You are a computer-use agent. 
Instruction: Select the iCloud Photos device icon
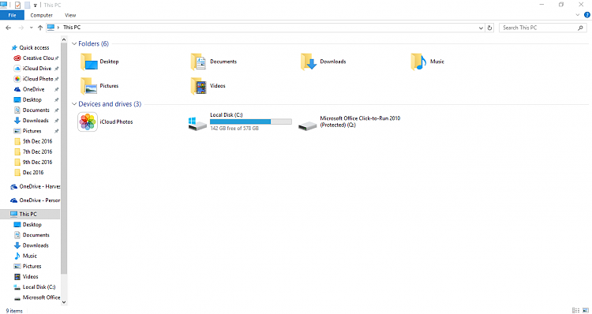pos(88,122)
